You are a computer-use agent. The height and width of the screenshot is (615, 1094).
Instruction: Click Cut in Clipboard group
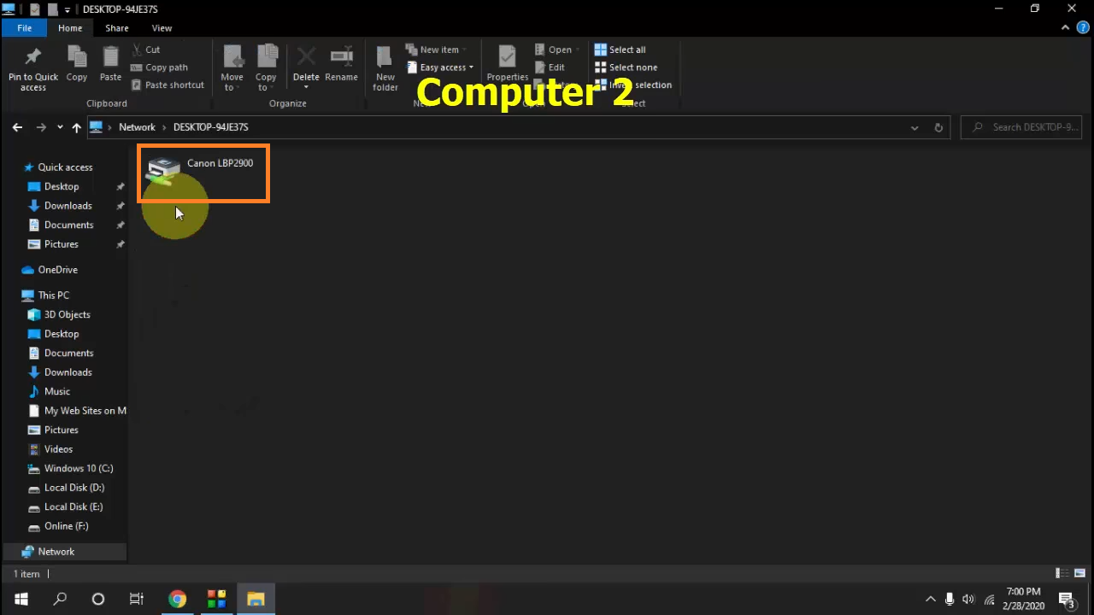point(146,50)
